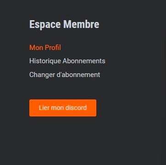Show profile using Mon Profil

45,48
